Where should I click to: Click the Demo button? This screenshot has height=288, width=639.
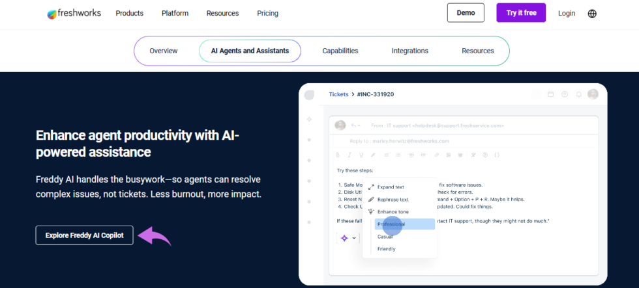tap(466, 12)
